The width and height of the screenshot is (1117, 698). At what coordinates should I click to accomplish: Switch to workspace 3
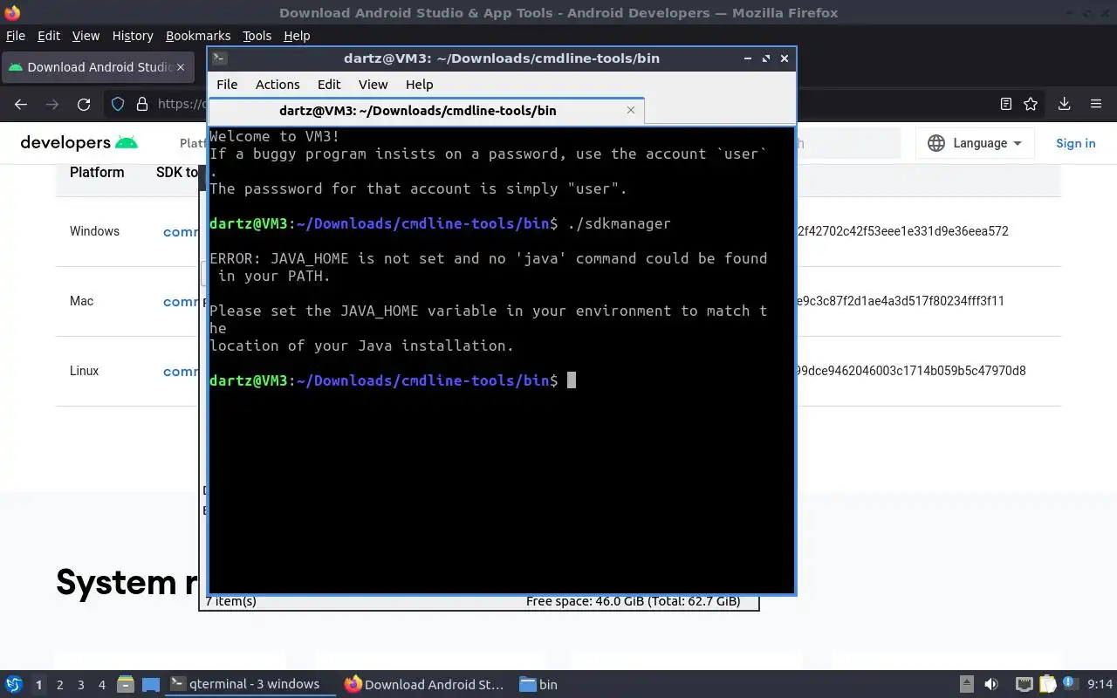(x=81, y=685)
